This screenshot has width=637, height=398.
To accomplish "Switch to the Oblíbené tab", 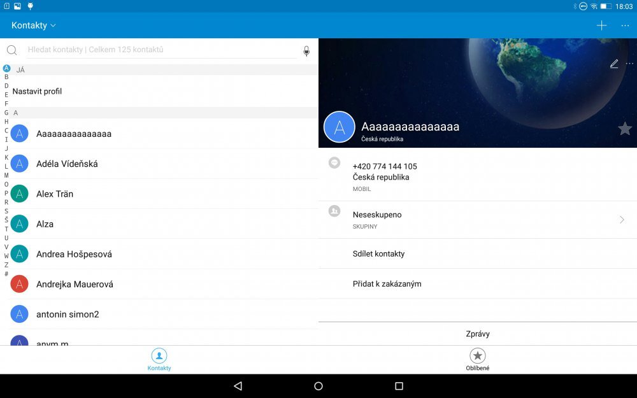I will coord(477,359).
